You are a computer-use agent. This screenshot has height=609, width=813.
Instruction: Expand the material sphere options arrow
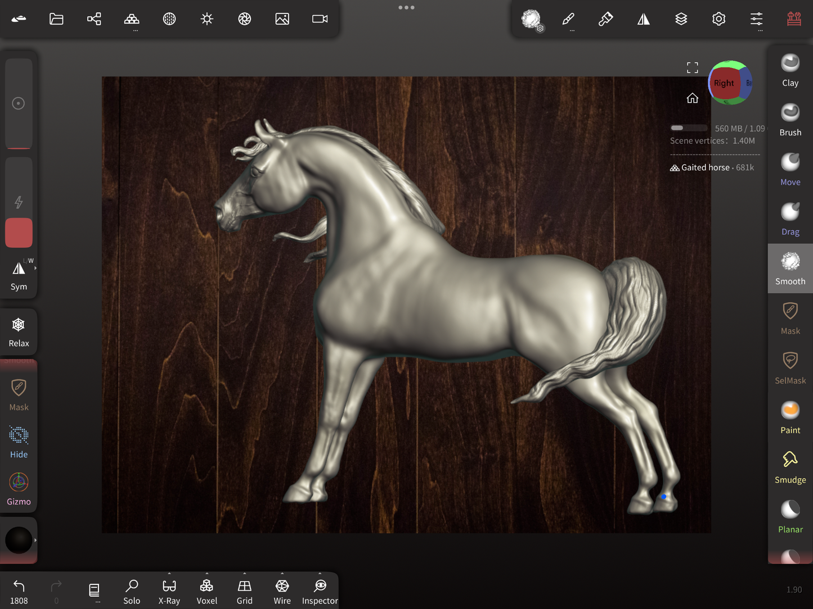point(35,540)
